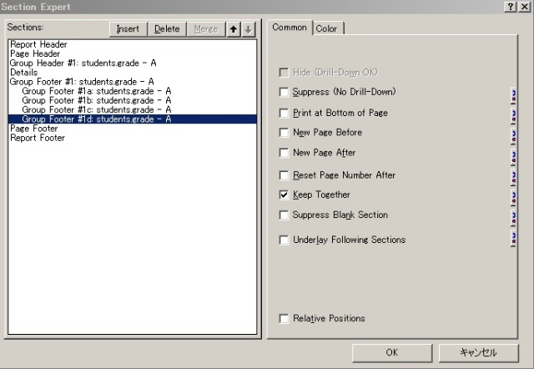Select the Report Footer section

pos(132,138)
